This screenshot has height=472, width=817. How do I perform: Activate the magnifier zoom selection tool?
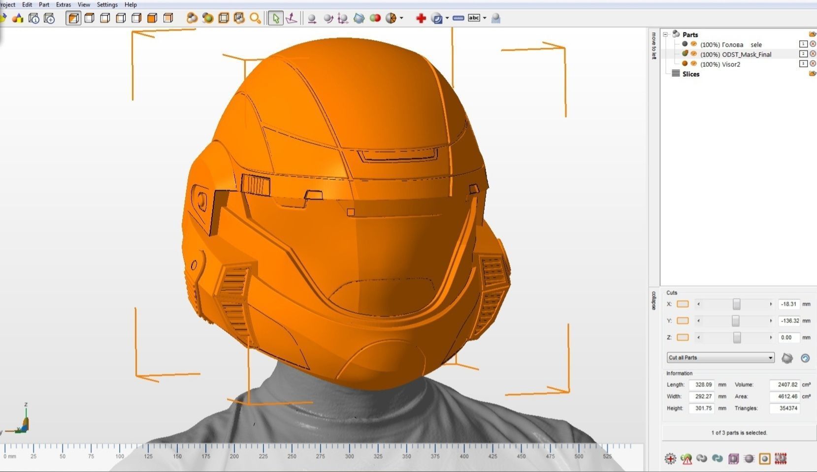click(x=255, y=18)
